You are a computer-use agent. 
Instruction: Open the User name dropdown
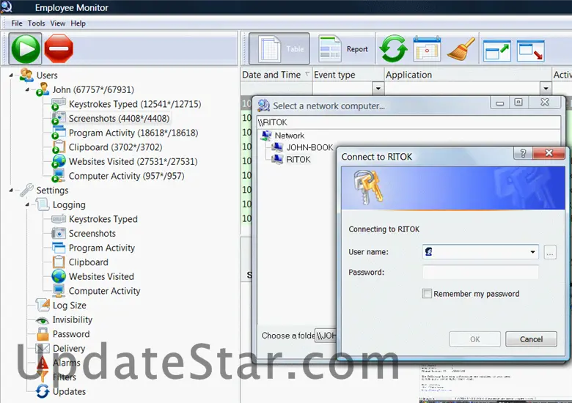click(532, 252)
